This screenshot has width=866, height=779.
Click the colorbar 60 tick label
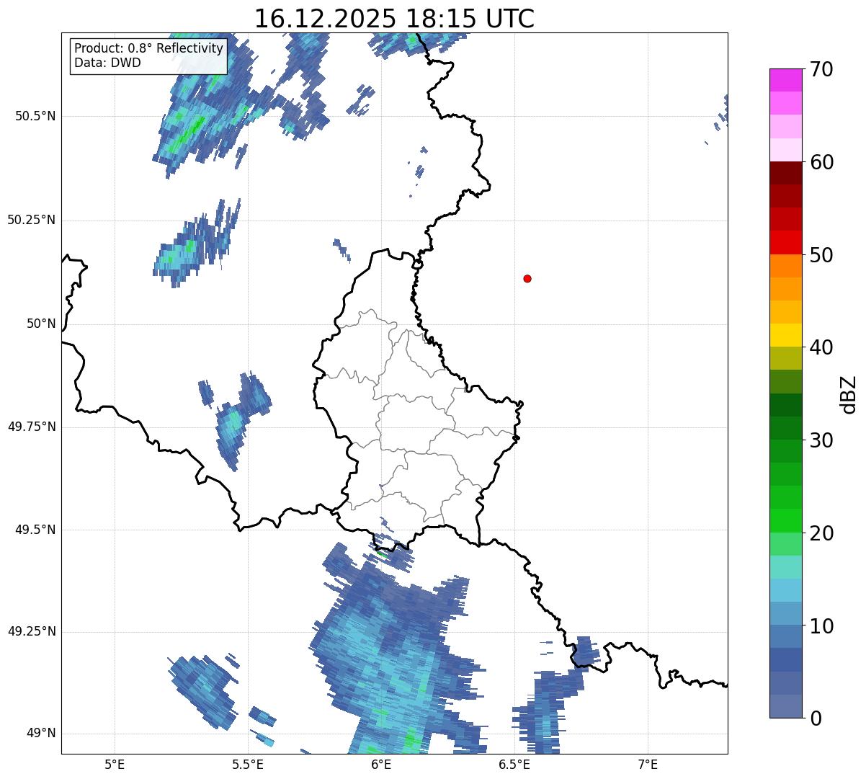click(821, 162)
